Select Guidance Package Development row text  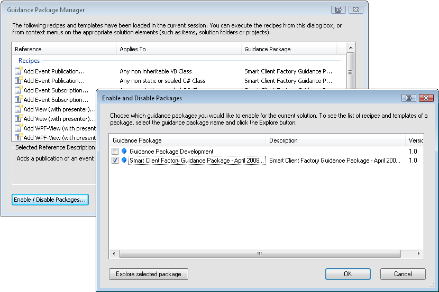coord(171,152)
